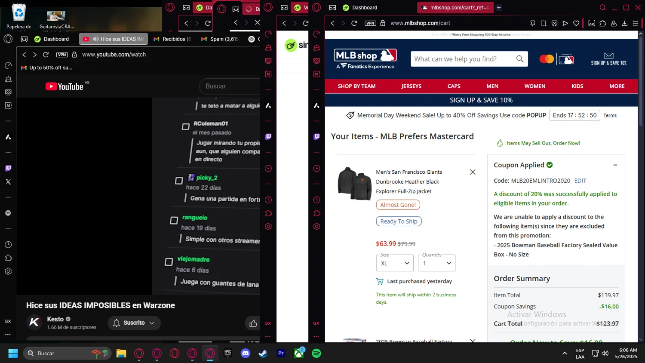Open the Terms link for the sale
Screen dimensions: 645x363
coord(610,115)
